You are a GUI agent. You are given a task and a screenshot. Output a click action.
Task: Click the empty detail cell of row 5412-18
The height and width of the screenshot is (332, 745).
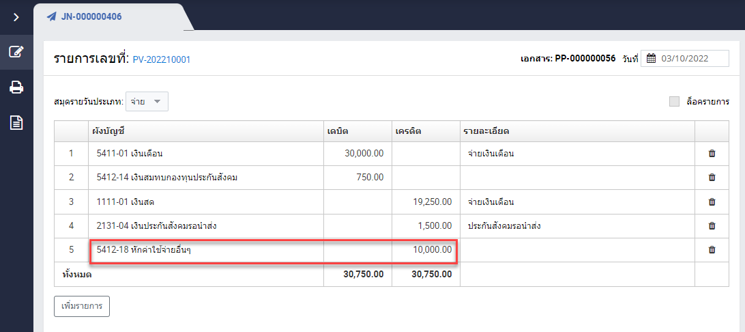[577, 250]
